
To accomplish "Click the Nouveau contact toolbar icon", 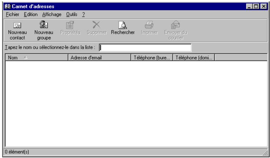I will coord(18,26).
